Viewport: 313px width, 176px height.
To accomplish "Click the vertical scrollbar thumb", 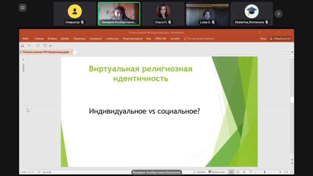I will pyautogui.click(x=292, y=100).
